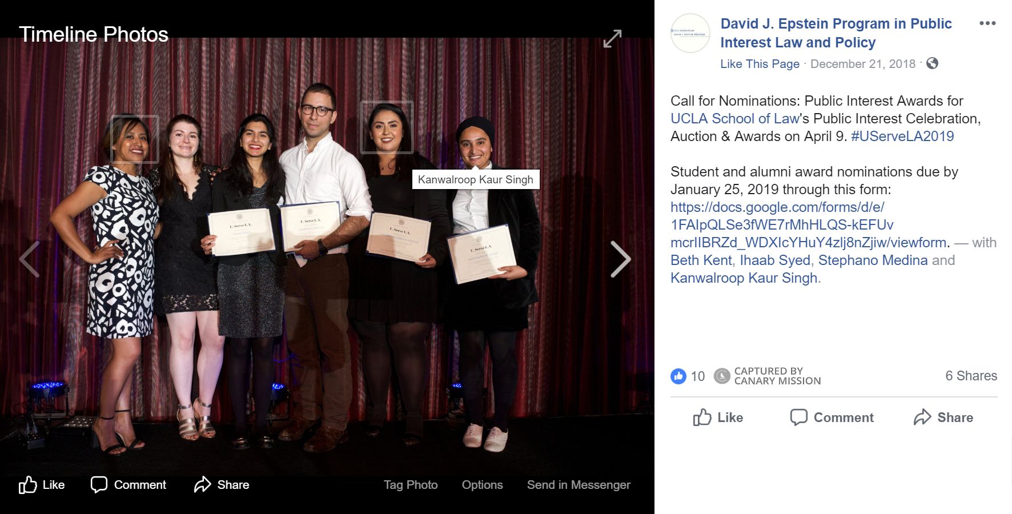Share the post from the right panel
This screenshot has height=514, width=1012.
(943, 417)
